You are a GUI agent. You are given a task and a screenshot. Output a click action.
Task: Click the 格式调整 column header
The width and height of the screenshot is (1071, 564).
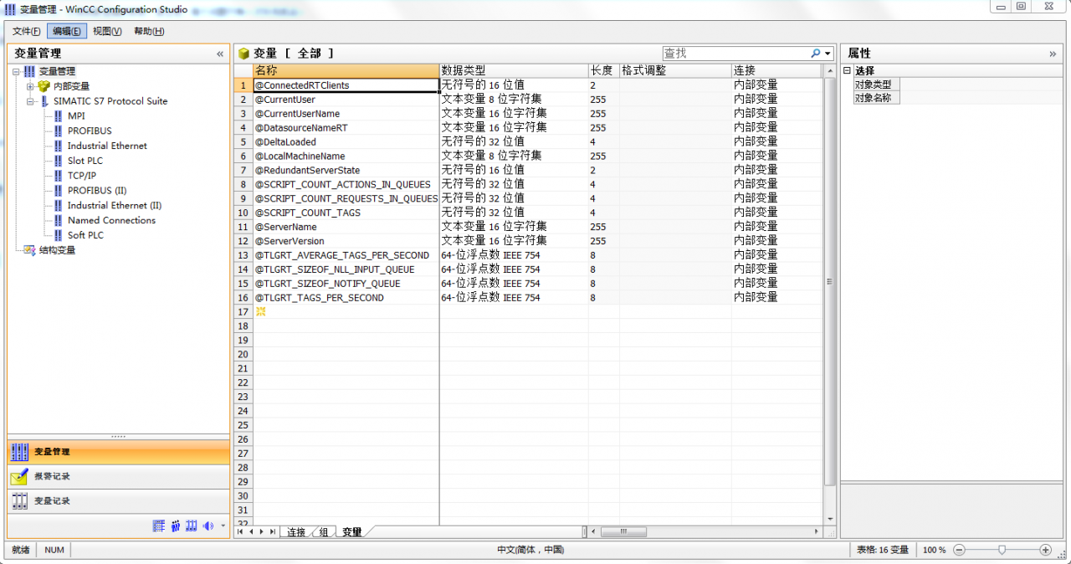676,70
